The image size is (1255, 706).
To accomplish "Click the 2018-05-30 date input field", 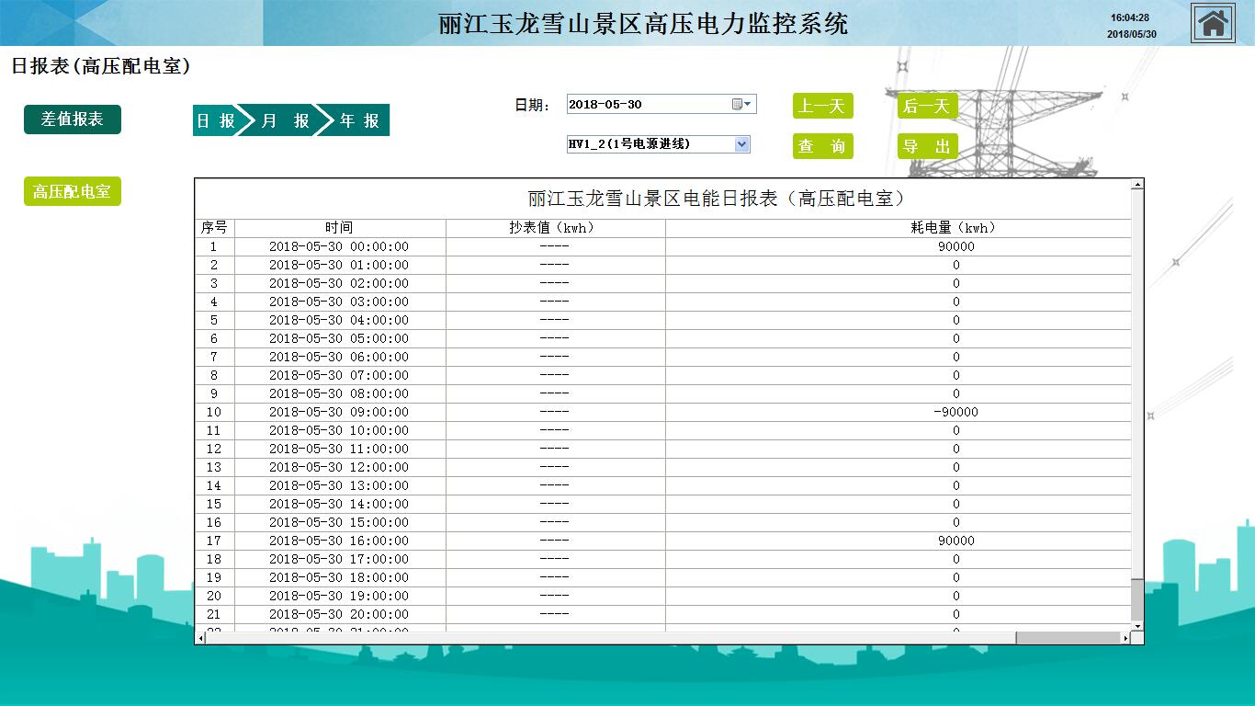I will click(647, 104).
